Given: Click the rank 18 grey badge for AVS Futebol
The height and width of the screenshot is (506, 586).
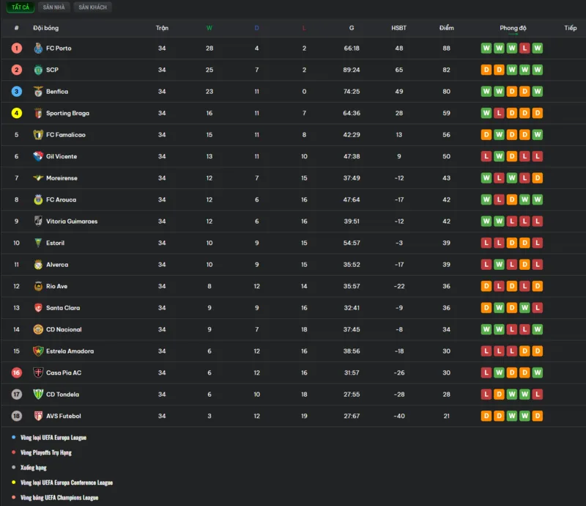Looking at the screenshot, I should point(16,417).
